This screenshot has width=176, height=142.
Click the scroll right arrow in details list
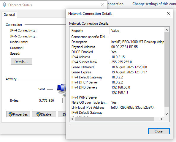(x=161, y=119)
